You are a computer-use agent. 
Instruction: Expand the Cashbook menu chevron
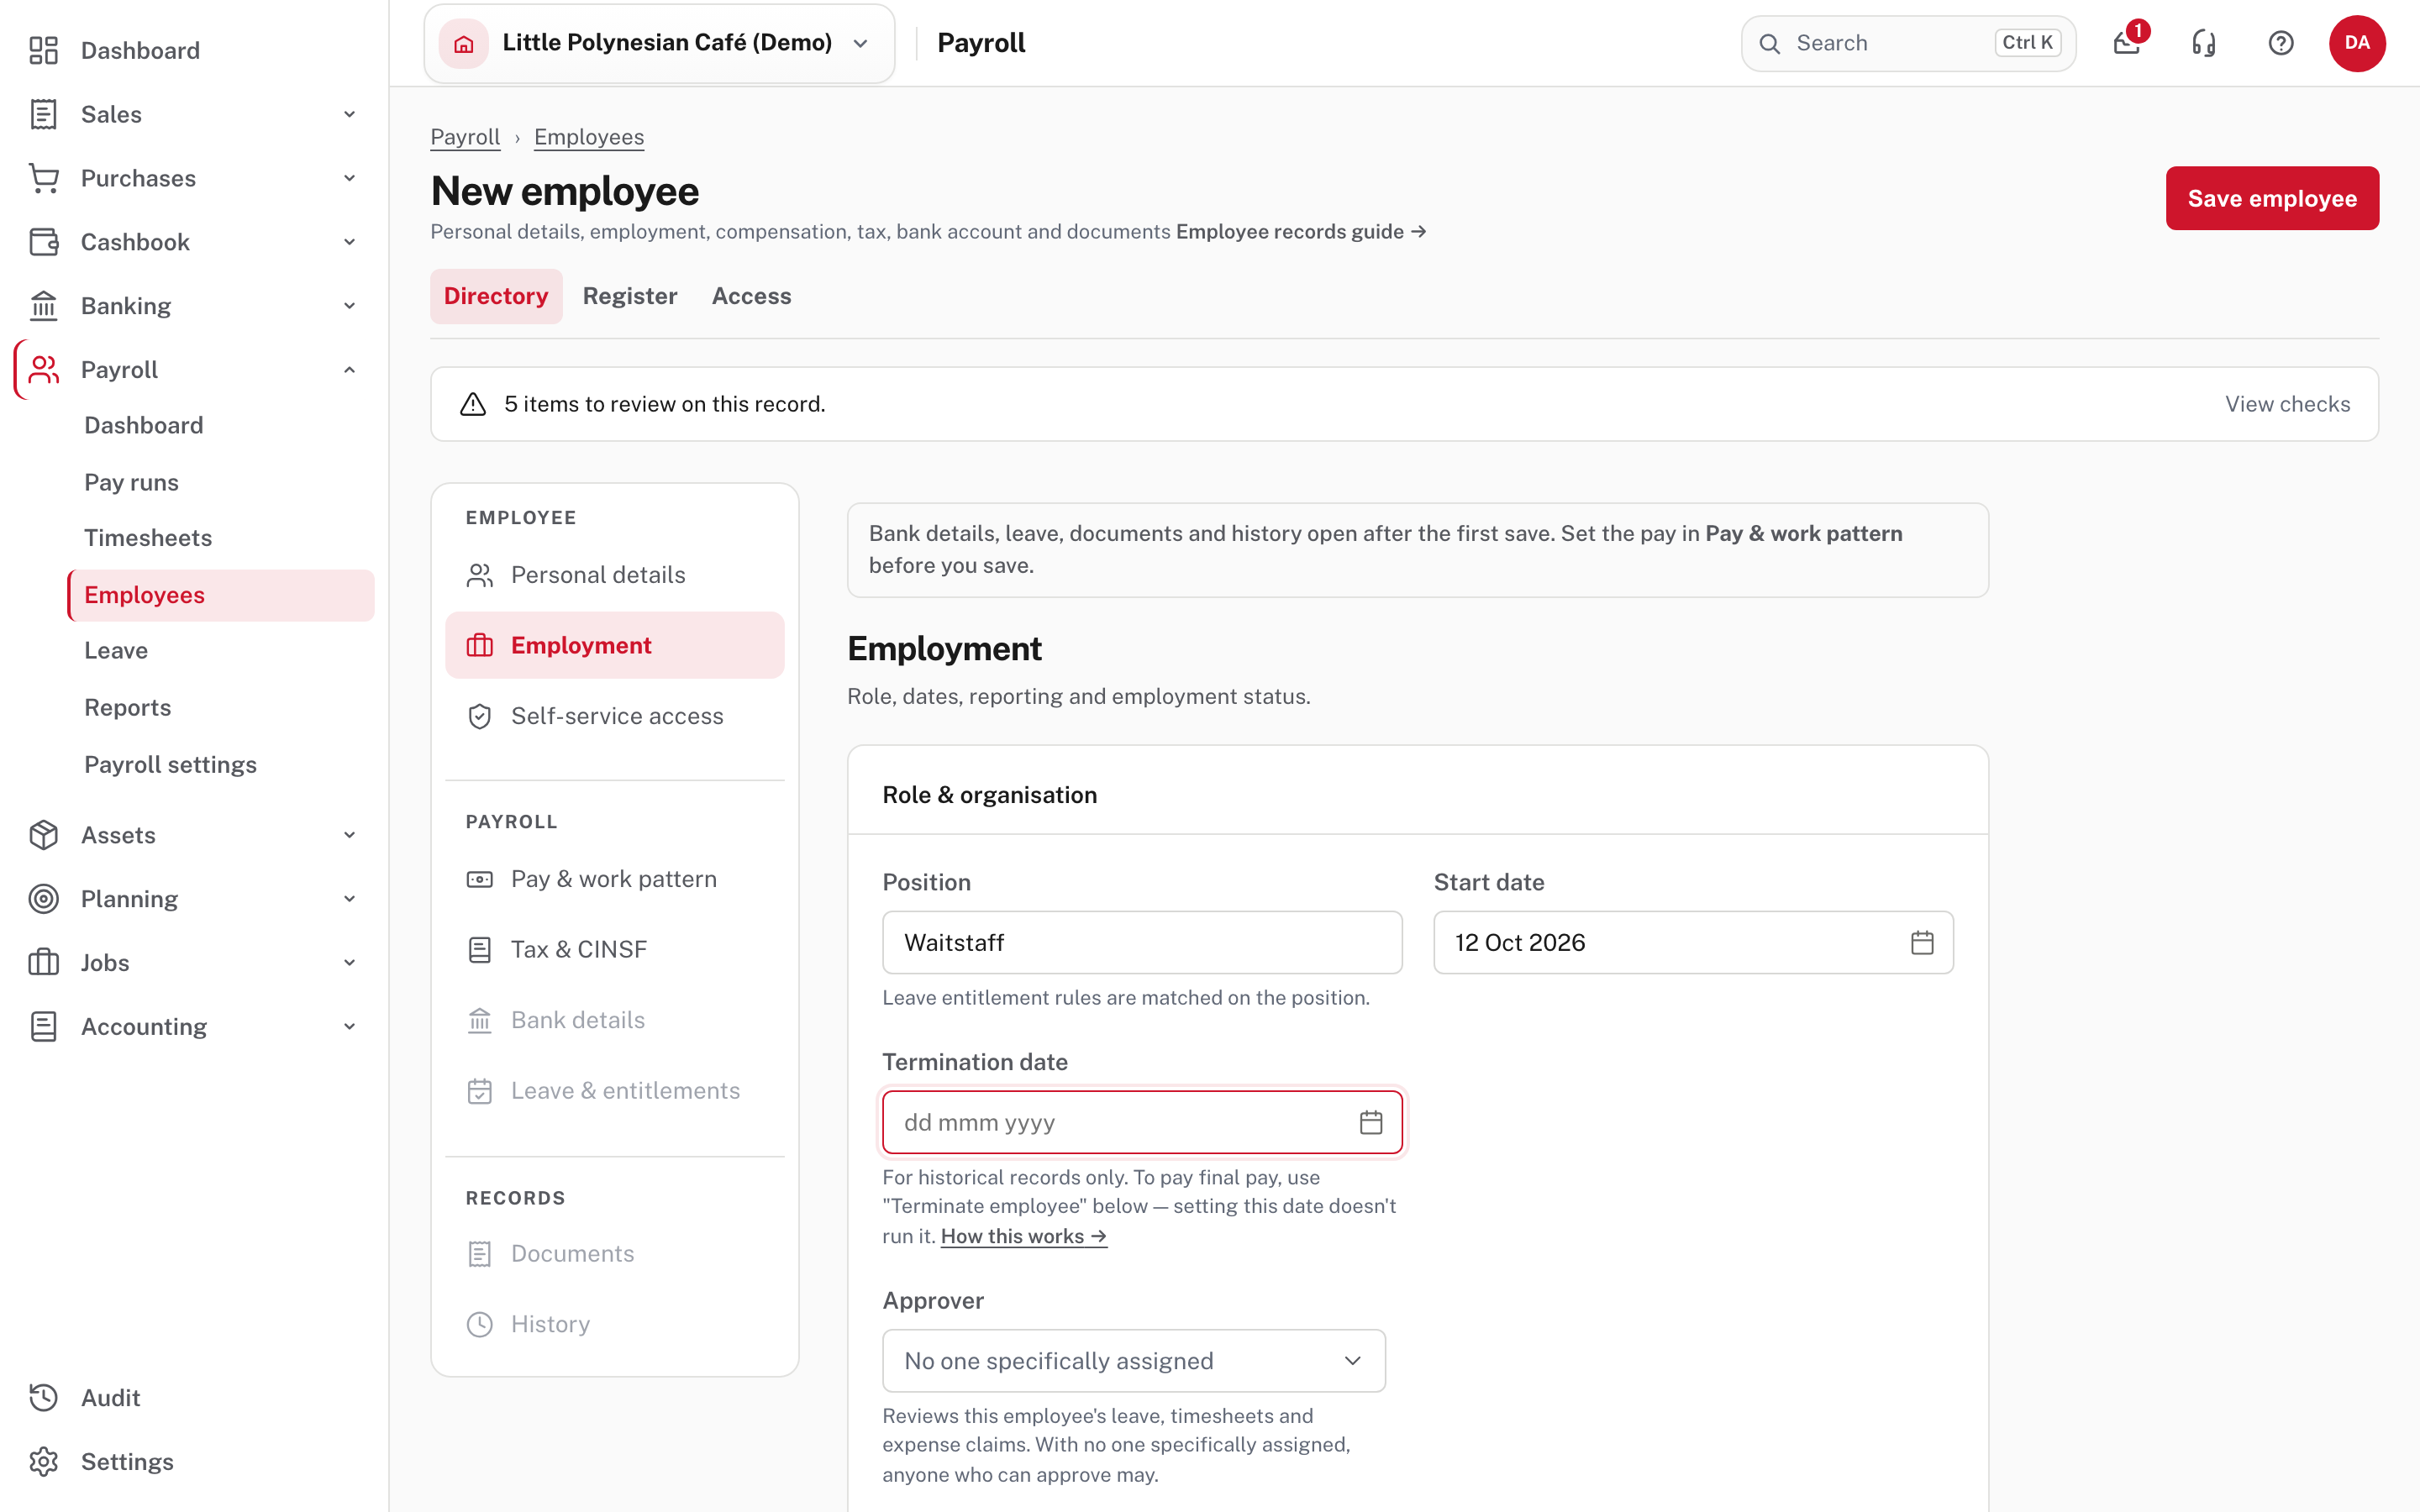349,242
